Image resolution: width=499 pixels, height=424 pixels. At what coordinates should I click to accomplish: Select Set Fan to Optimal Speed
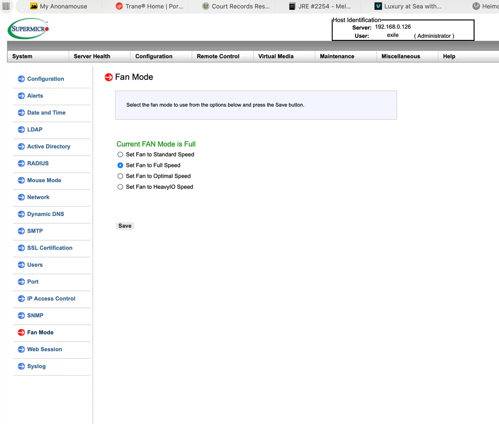point(120,176)
